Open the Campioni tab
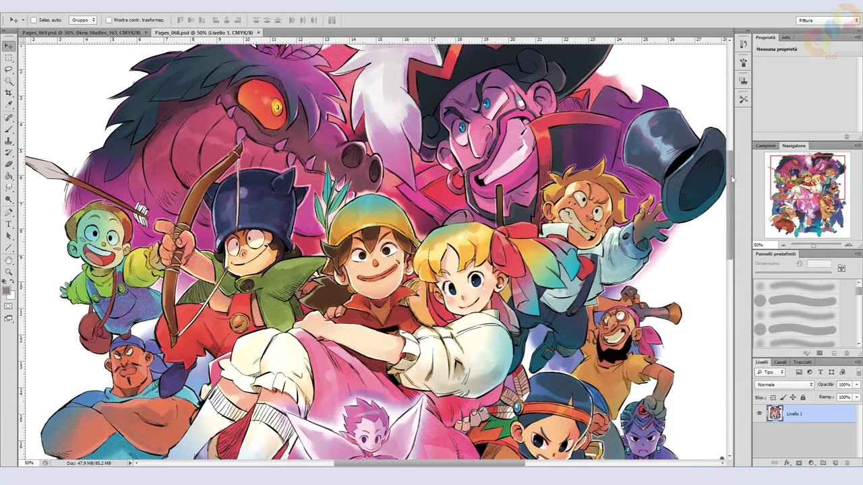The width and height of the screenshot is (863, 485). pyautogui.click(x=766, y=145)
